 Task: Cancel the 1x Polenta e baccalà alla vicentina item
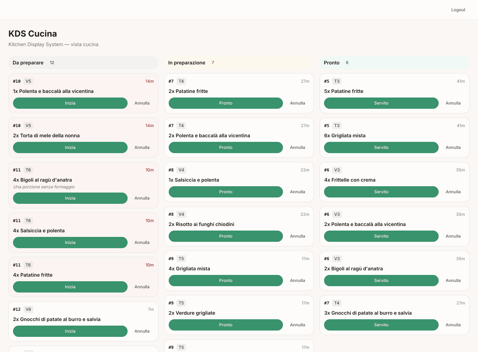click(142, 103)
